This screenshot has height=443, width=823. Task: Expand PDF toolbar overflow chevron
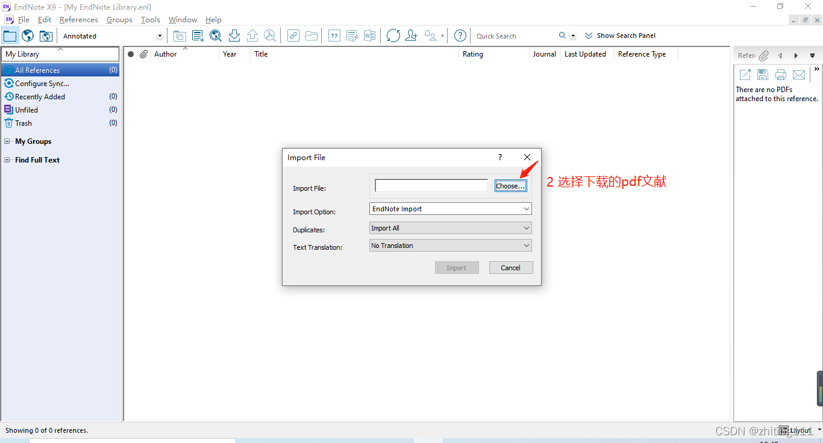817,69
